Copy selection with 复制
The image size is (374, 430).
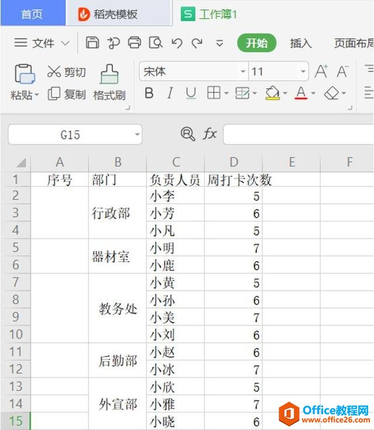tap(67, 94)
